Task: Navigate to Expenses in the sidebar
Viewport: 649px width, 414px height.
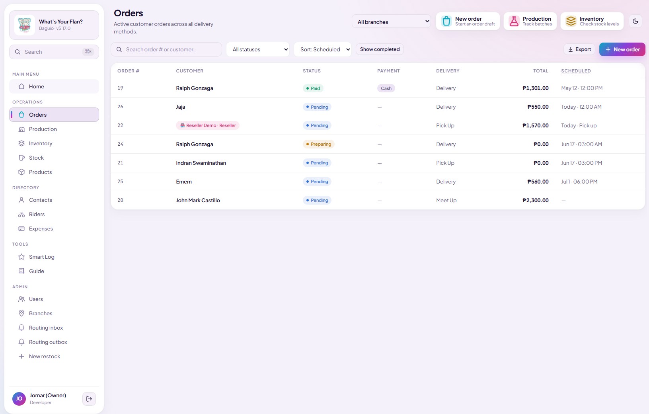Action: [x=54, y=228]
